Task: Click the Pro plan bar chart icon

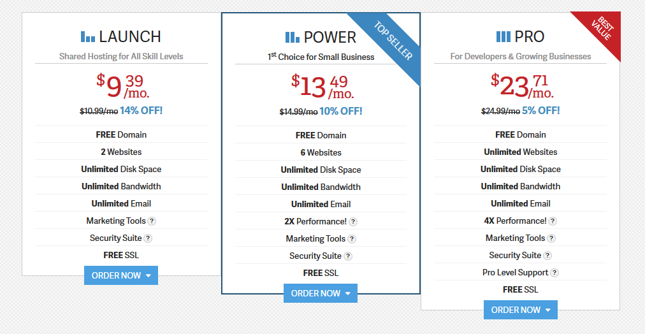Action: click(x=504, y=36)
